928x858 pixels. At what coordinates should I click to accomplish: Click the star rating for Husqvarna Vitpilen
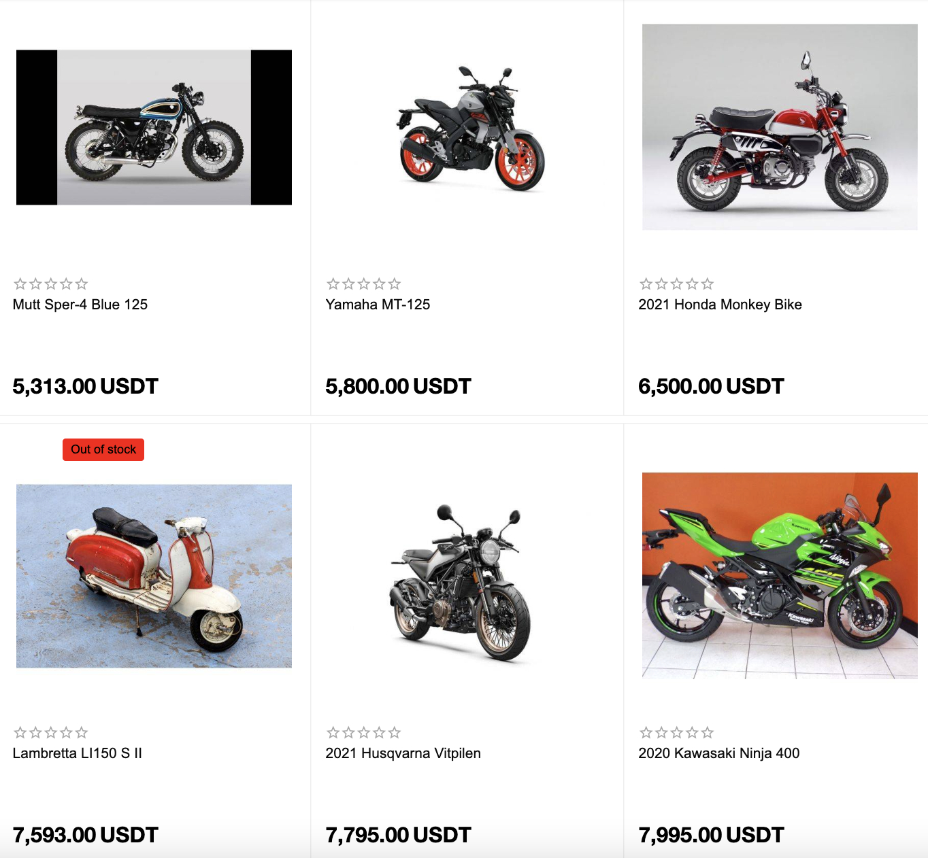pos(364,732)
